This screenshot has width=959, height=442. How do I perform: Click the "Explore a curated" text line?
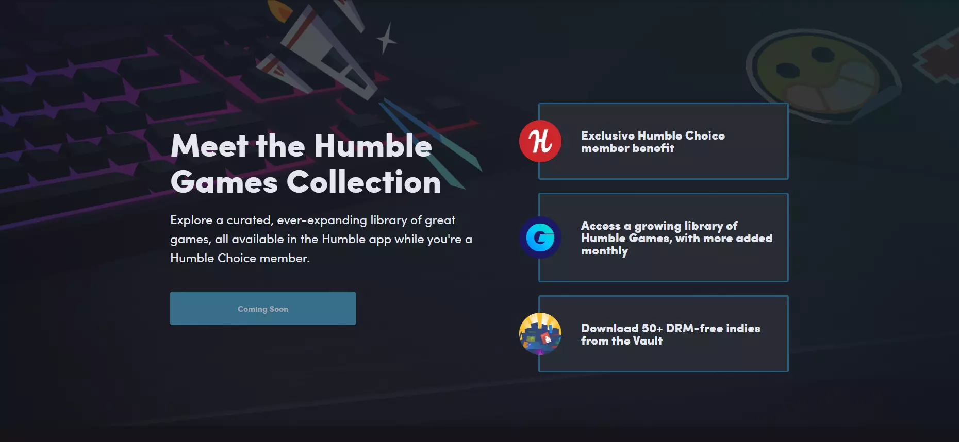click(313, 220)
